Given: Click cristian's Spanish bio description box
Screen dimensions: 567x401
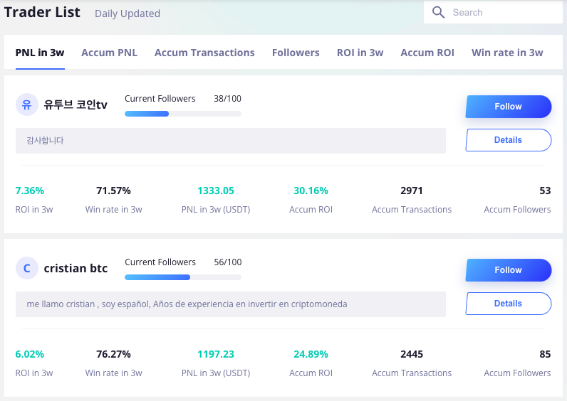Looking at the screenshot, I should click(x=231, y=304).
